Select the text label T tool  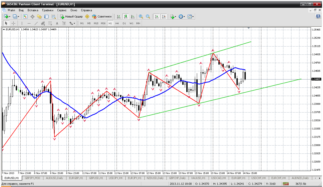pos(64,23)
